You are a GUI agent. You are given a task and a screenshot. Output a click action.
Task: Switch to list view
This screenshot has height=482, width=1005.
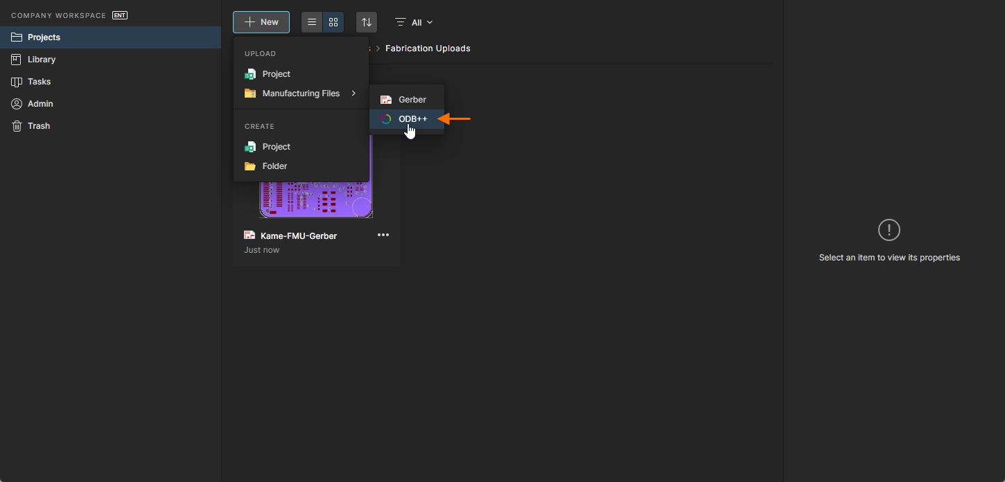tap(312, 22)
